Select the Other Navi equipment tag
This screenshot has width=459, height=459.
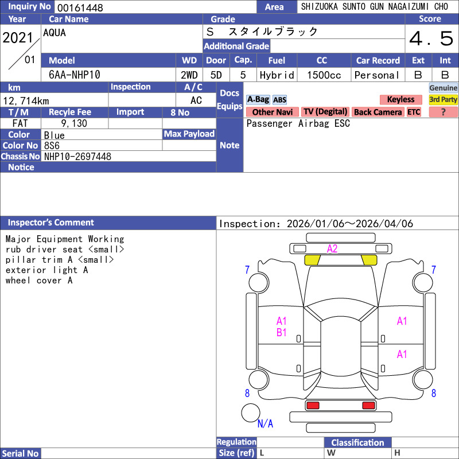tap(272, 112)
